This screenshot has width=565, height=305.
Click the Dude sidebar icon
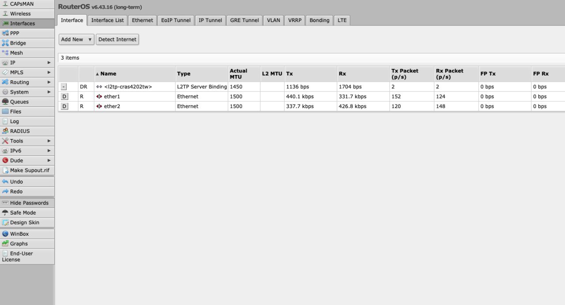[5, 160]
